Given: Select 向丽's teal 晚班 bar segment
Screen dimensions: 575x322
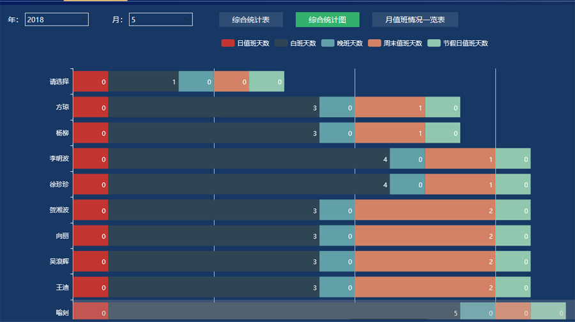Looking at the screenshot, I should pos(337,236).
